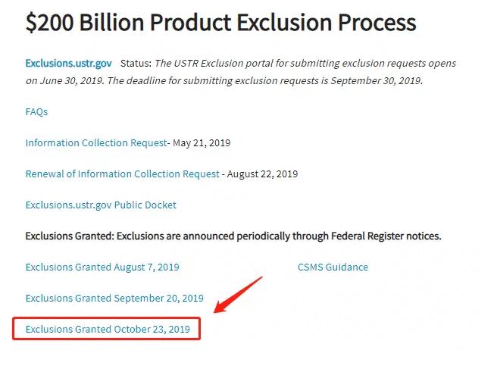
Task: Open the Exclusions.ustr.gov portal link
Action: [68, 64]
